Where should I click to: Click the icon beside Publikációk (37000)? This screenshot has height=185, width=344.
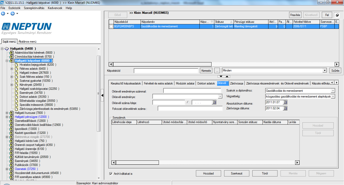click(x=12, y=165)
